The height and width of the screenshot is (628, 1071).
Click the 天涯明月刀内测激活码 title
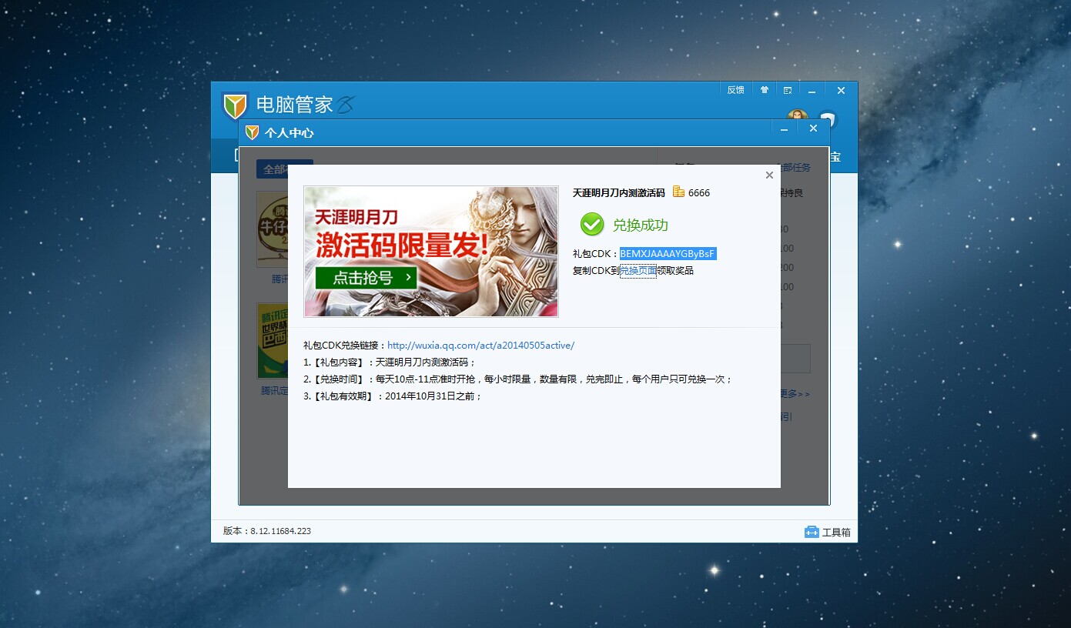pyautogui.click(x=619, y=192)
